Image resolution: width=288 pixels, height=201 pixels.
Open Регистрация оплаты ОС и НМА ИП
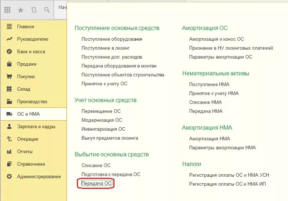tap(228, 184)
